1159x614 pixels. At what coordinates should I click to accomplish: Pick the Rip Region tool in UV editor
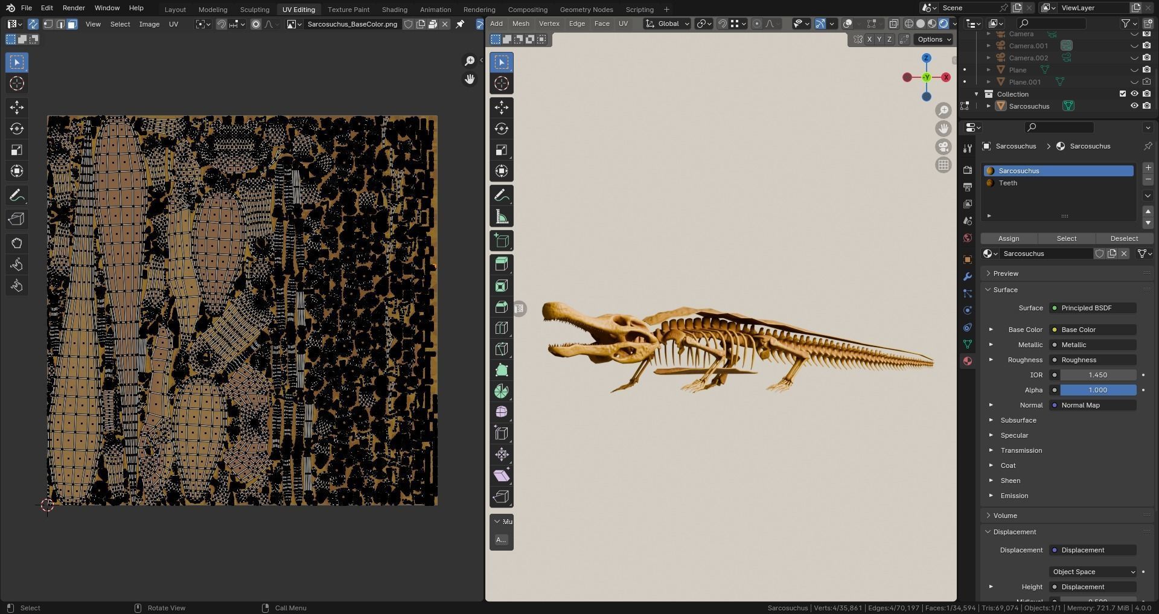tap(17, 219)
